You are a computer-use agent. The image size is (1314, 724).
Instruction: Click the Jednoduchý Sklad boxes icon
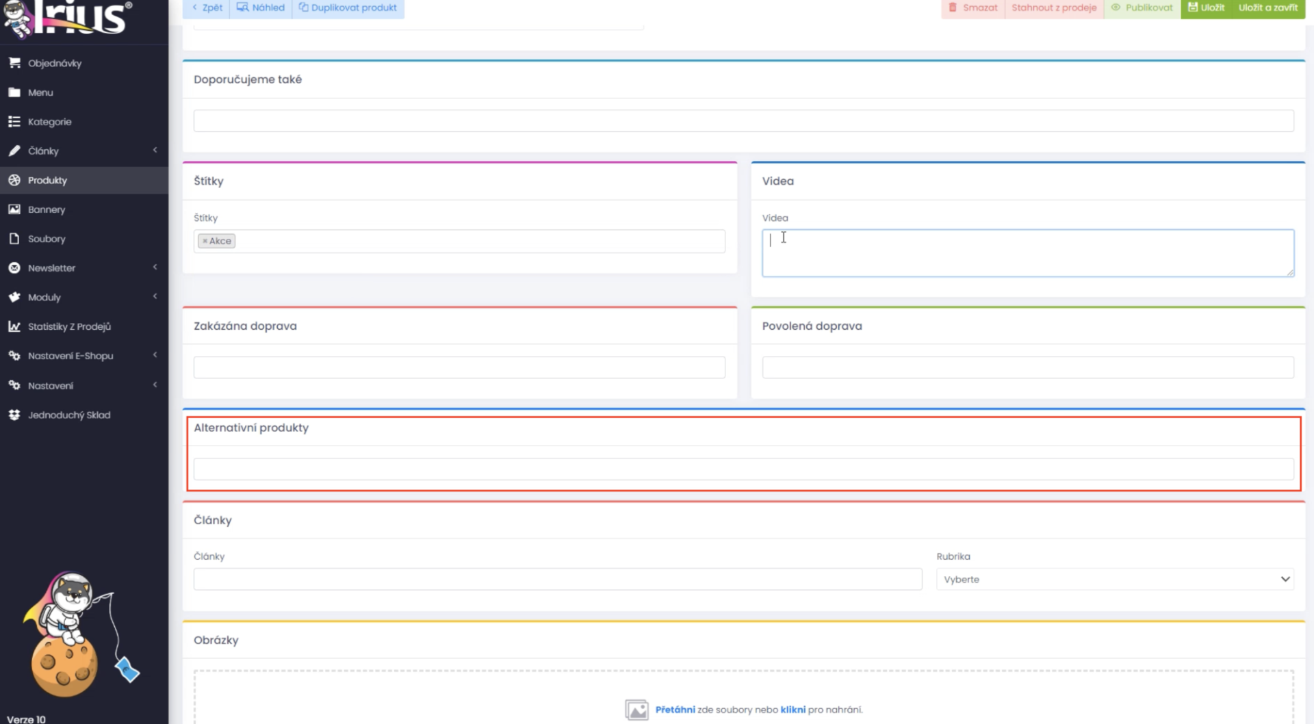14,415
